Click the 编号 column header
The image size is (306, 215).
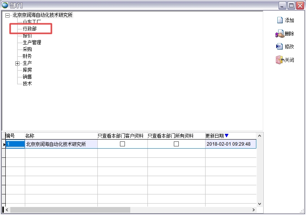(10, 136)
